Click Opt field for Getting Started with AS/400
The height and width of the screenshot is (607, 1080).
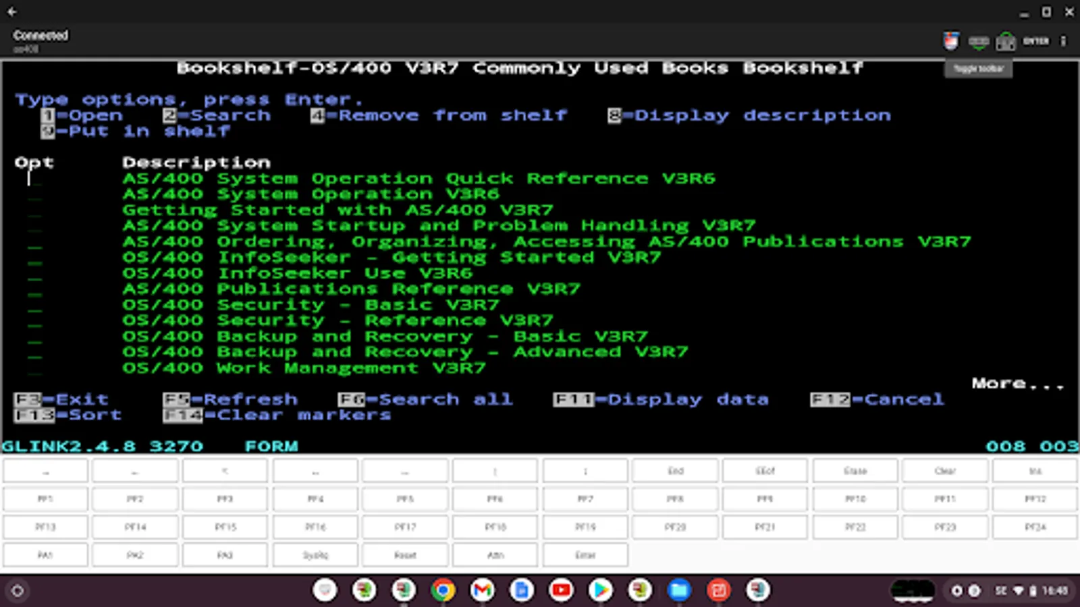34,210
